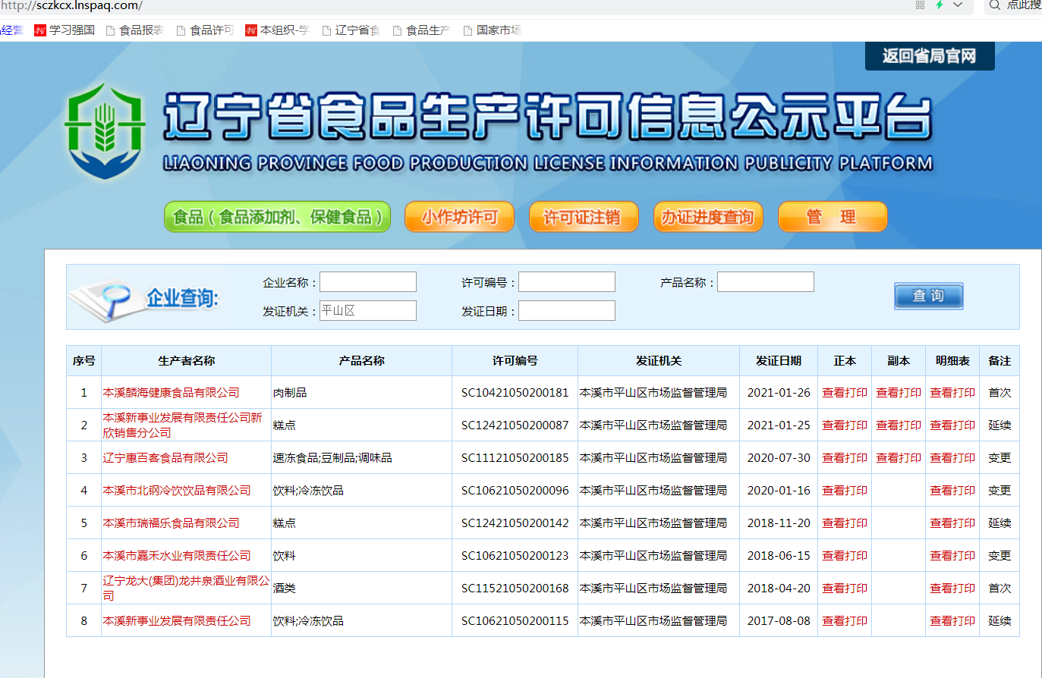Click the green lightning speed-mode icon
The image size is (1042, 678).
click(939, 5)
